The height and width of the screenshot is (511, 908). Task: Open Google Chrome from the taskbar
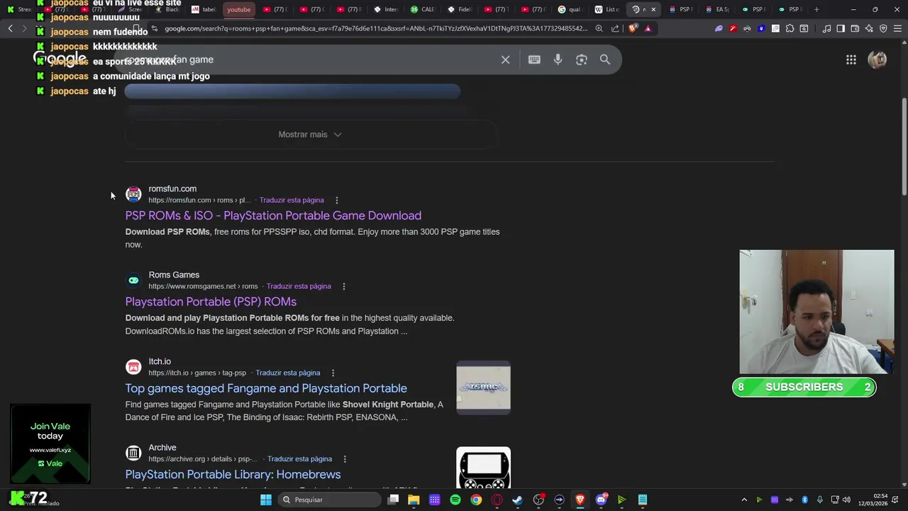coord(476,500)
